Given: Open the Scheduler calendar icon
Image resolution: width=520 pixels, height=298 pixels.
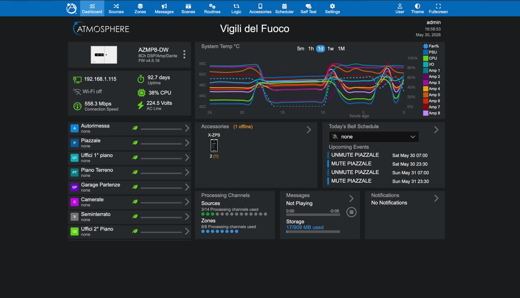Looking at the screenshot, I should pos(284,6).
